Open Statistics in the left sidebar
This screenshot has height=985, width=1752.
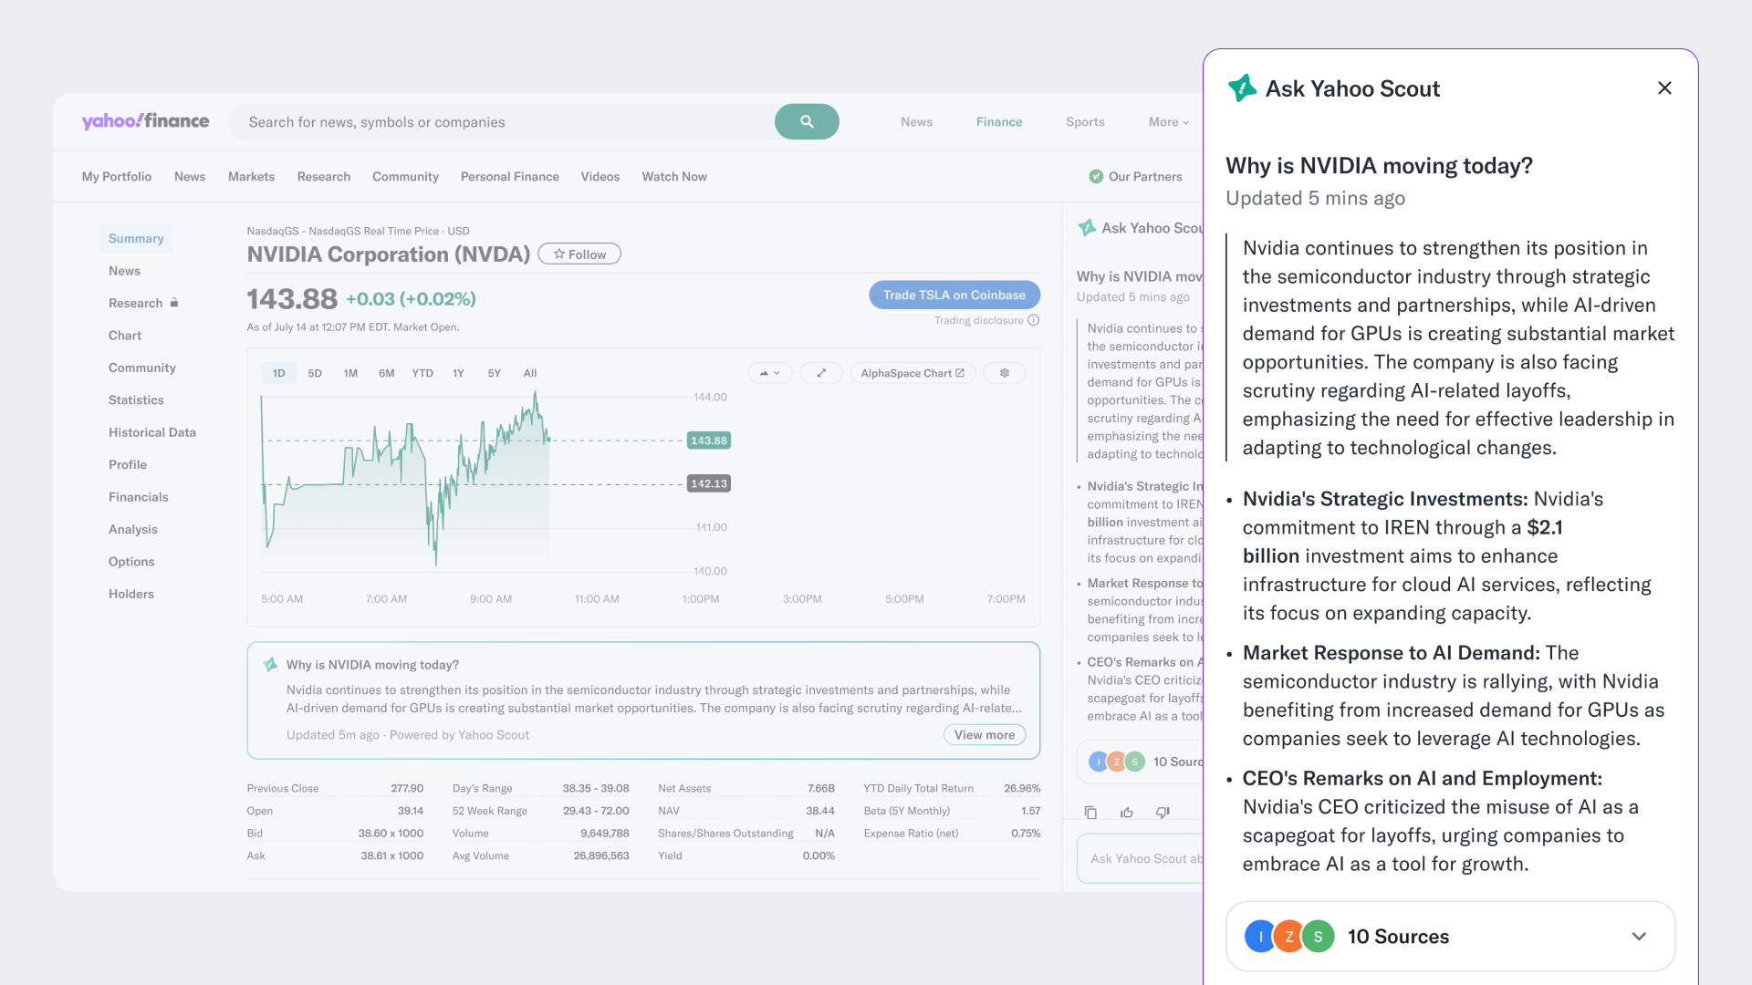136,399
